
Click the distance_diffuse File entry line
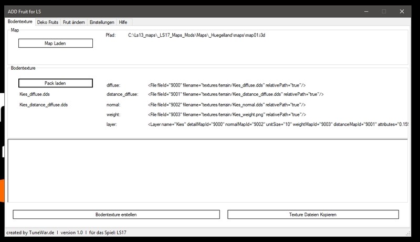(236, 94)
